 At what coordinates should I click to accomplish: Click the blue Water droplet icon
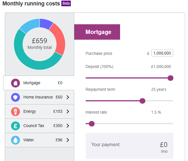15,140
